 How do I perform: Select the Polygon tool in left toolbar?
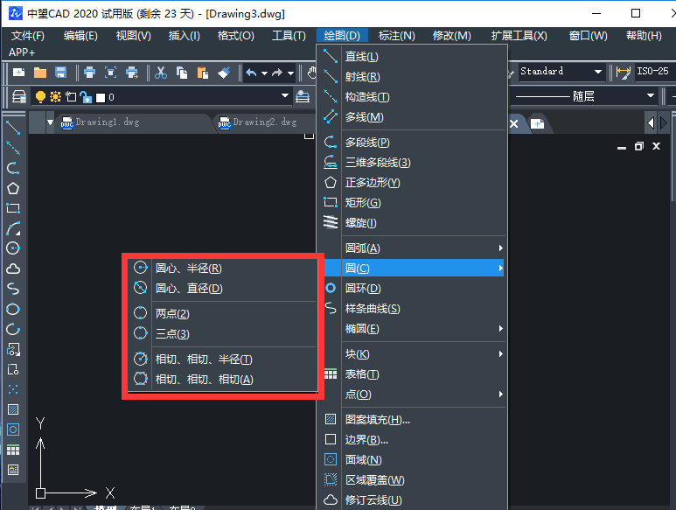[13, 188]
